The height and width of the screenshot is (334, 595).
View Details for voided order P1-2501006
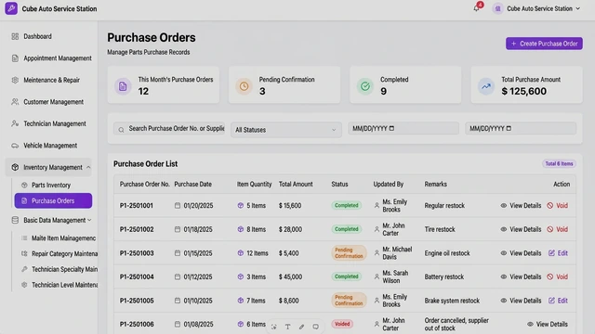[x=548, y=324]
